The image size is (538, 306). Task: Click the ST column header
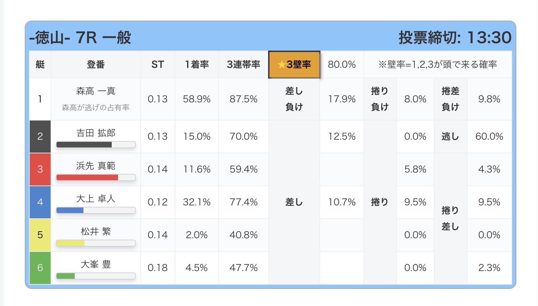point(157,65)
